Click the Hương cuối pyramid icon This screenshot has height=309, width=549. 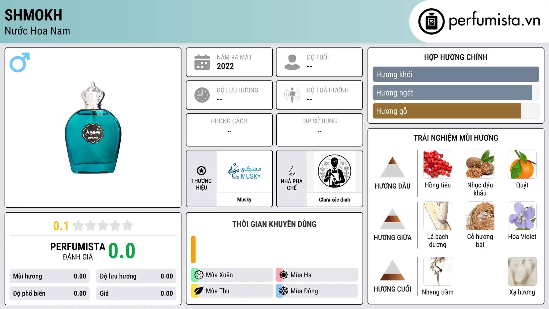(x=392, y=270)
